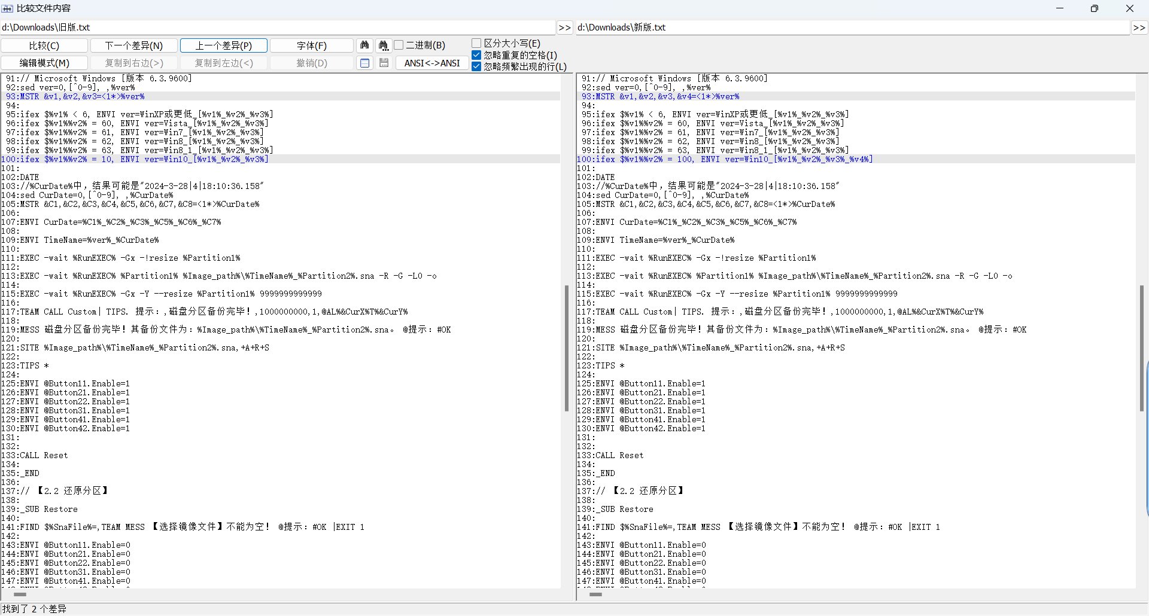Viewport: 1149px width, 616px height.
Task: Click the left file path field 旧版.txt
Action: (278, 28)
